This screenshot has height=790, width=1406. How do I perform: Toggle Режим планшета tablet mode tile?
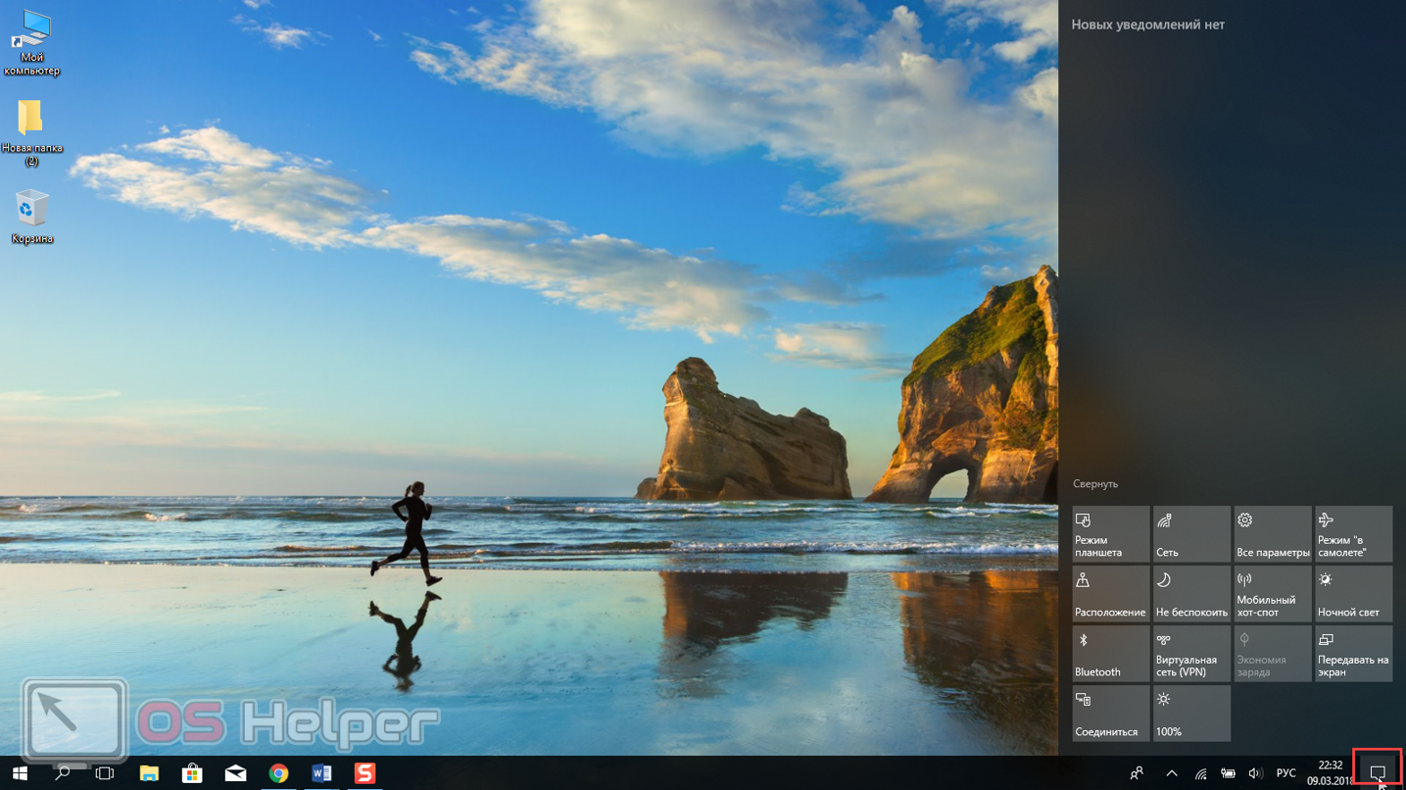pos(1110,534)
